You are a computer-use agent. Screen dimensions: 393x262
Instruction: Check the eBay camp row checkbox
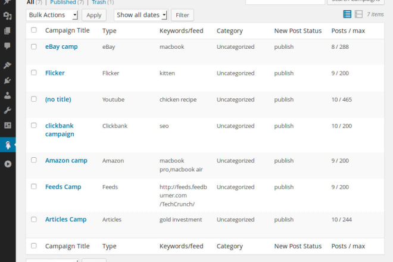pyautogui.click(x=34, y=46)
